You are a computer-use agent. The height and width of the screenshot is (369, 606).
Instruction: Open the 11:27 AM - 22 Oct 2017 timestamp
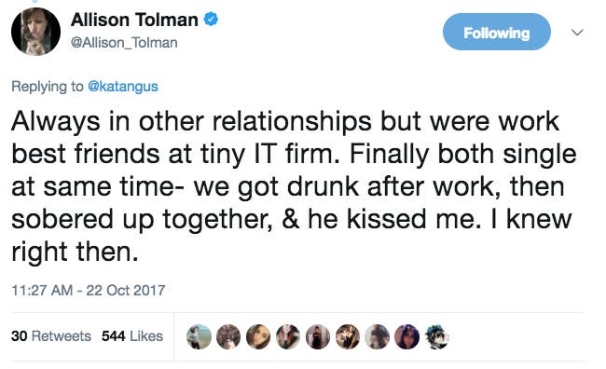[89, 290]
